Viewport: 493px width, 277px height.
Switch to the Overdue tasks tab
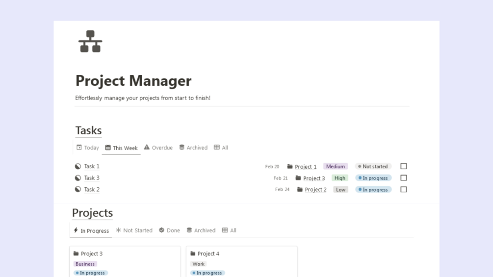pos(158,148)
